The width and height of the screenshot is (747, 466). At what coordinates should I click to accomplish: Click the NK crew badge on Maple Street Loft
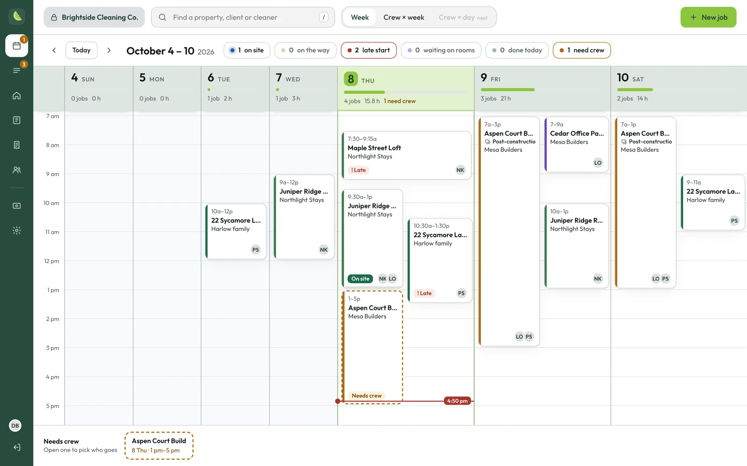click(x=460, y=170)
